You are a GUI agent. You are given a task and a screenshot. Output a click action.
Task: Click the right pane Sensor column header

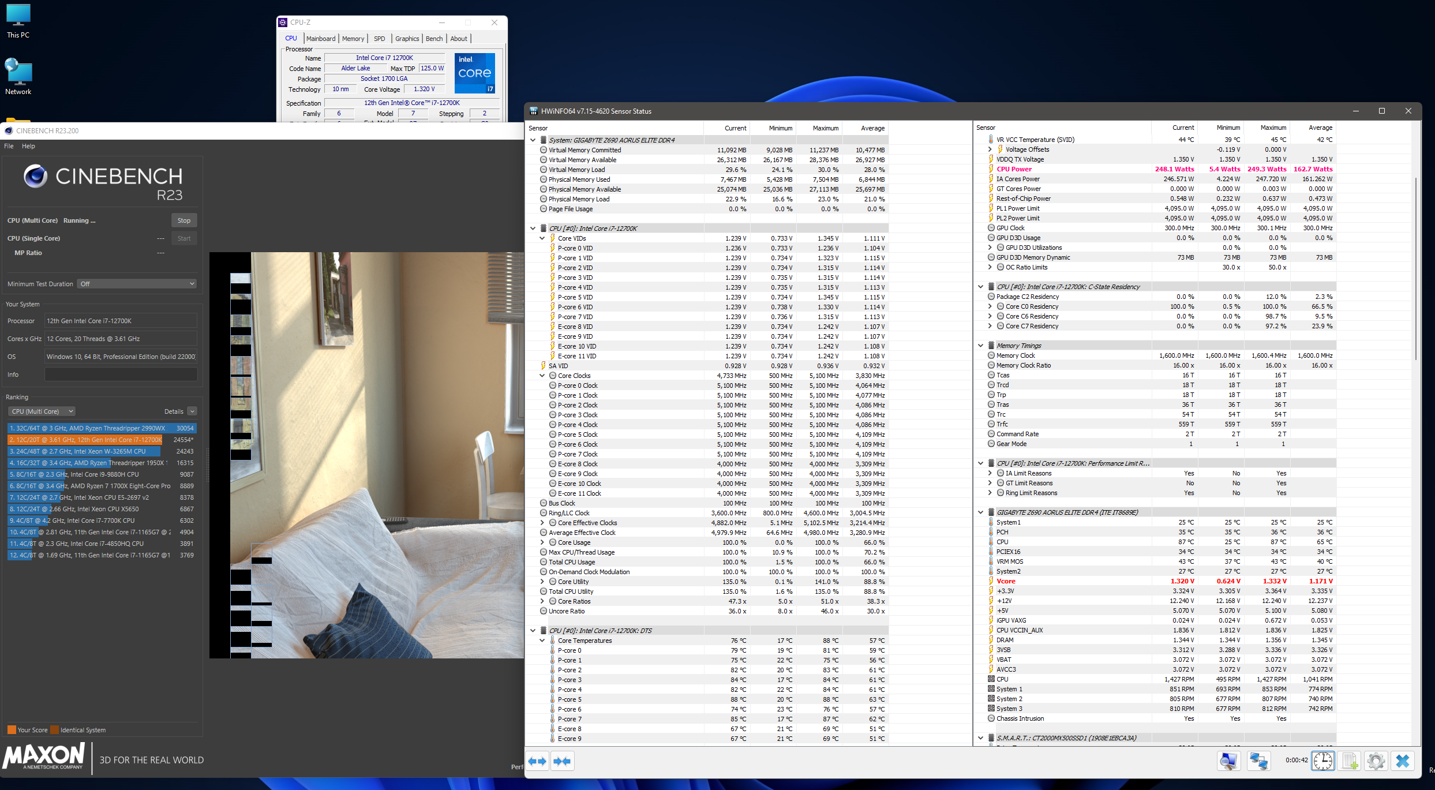pyautogui.click(x=1062, y=128)
